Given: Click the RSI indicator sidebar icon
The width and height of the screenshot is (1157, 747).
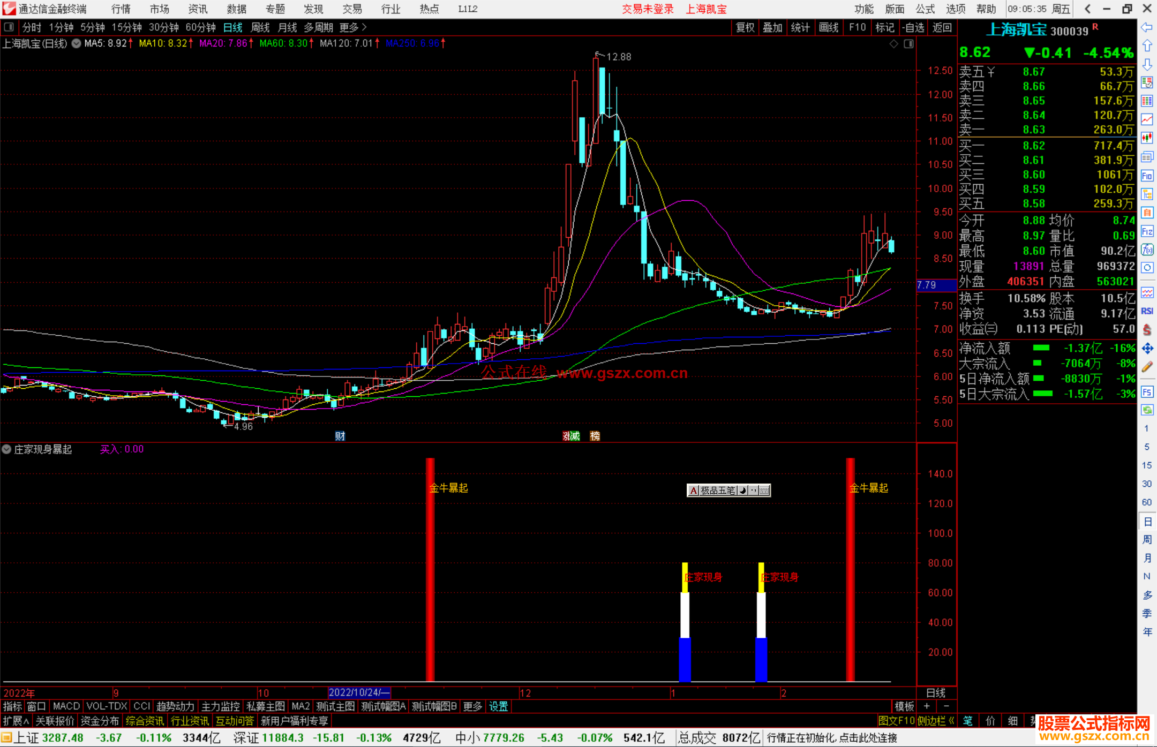Looking at the screenshot, I should [x=1147, y=311].
